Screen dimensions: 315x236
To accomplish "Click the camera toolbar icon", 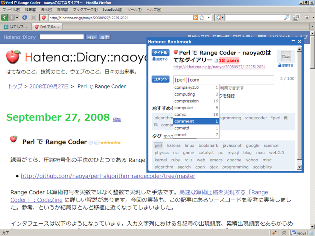I will tap(307, 18).
